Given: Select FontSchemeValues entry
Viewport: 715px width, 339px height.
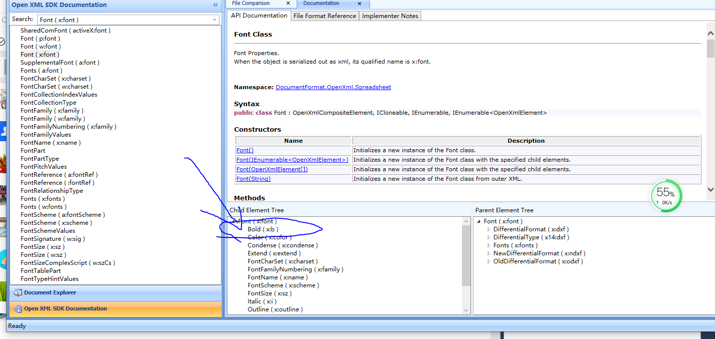Looking at the screenshot, I should pos(48,231).
